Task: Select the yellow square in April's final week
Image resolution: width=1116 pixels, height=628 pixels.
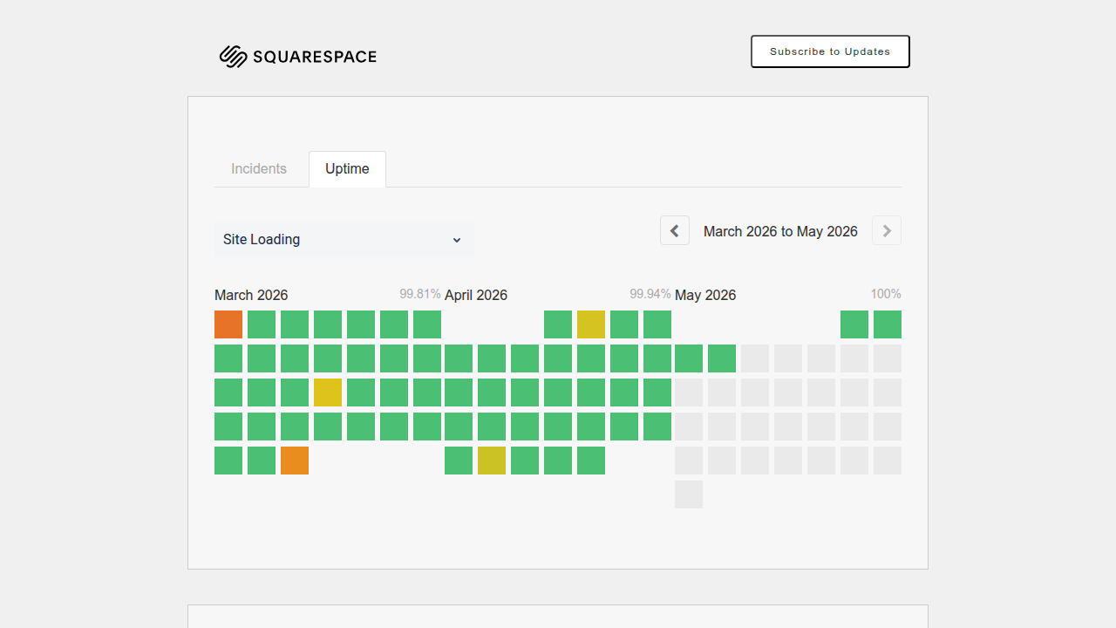Action: (x=492, y=461)
